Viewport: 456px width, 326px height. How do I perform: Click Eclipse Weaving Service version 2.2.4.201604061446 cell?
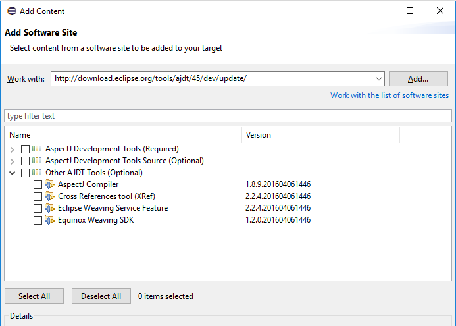pyautogui.click(x=278, y=208)
